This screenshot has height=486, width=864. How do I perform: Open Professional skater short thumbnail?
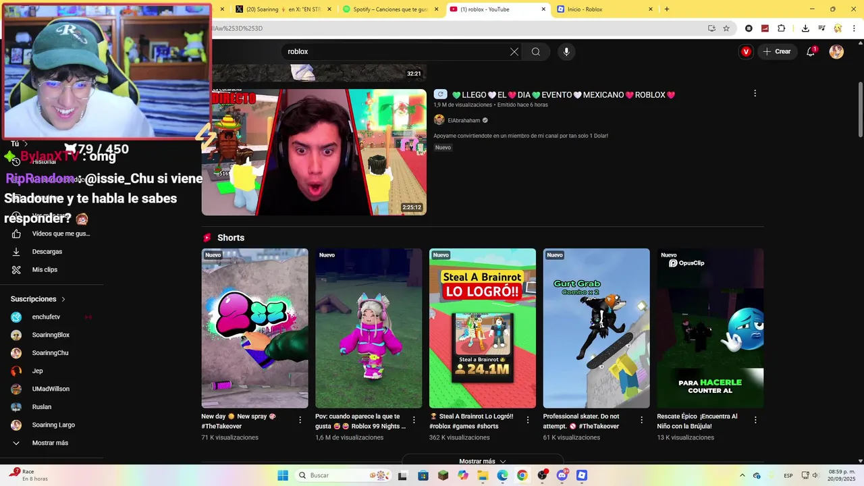point(597,328)
